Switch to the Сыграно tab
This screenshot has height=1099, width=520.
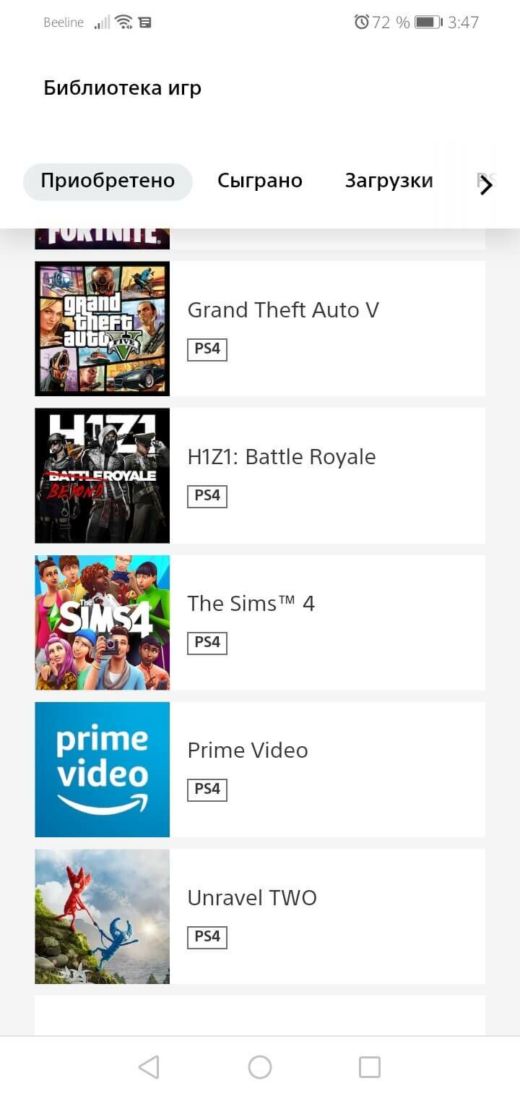point(260,181)
